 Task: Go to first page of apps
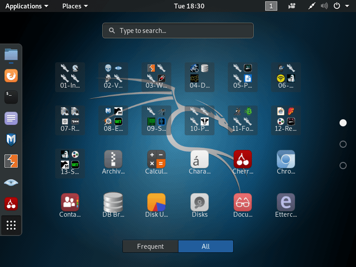coord(343,123)
